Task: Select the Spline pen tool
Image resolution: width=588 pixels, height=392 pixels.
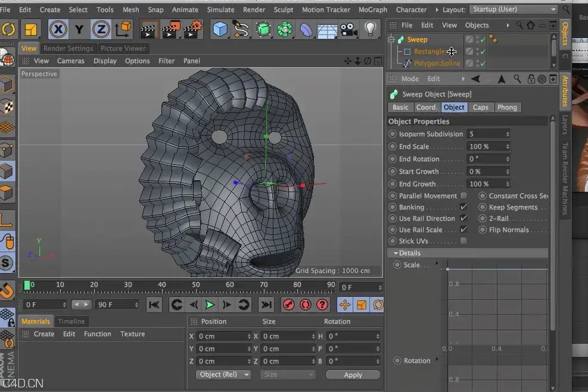Action: (x=241, y=29)
